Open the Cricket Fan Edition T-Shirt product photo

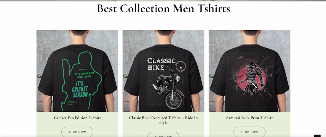pyautogui.click(x=77, y=71)
